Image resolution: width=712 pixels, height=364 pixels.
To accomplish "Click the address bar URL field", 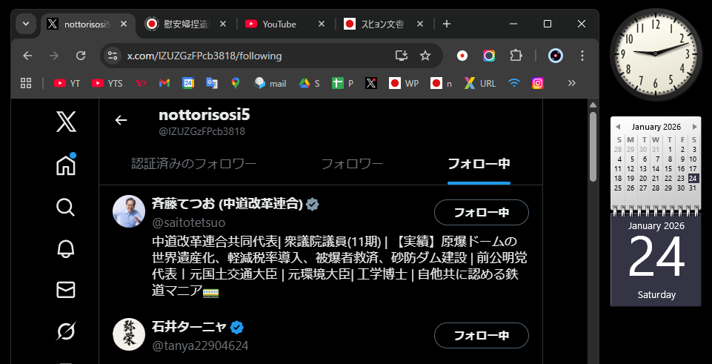I will coord(252,56).
